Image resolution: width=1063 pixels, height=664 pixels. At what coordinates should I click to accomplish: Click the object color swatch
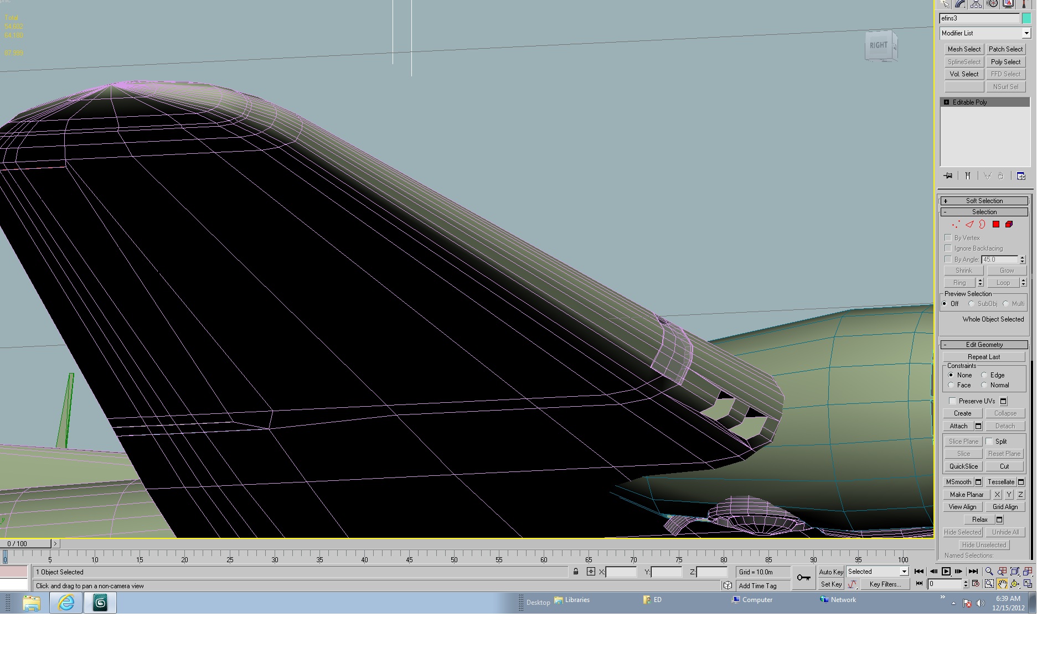click(1026, 18)
